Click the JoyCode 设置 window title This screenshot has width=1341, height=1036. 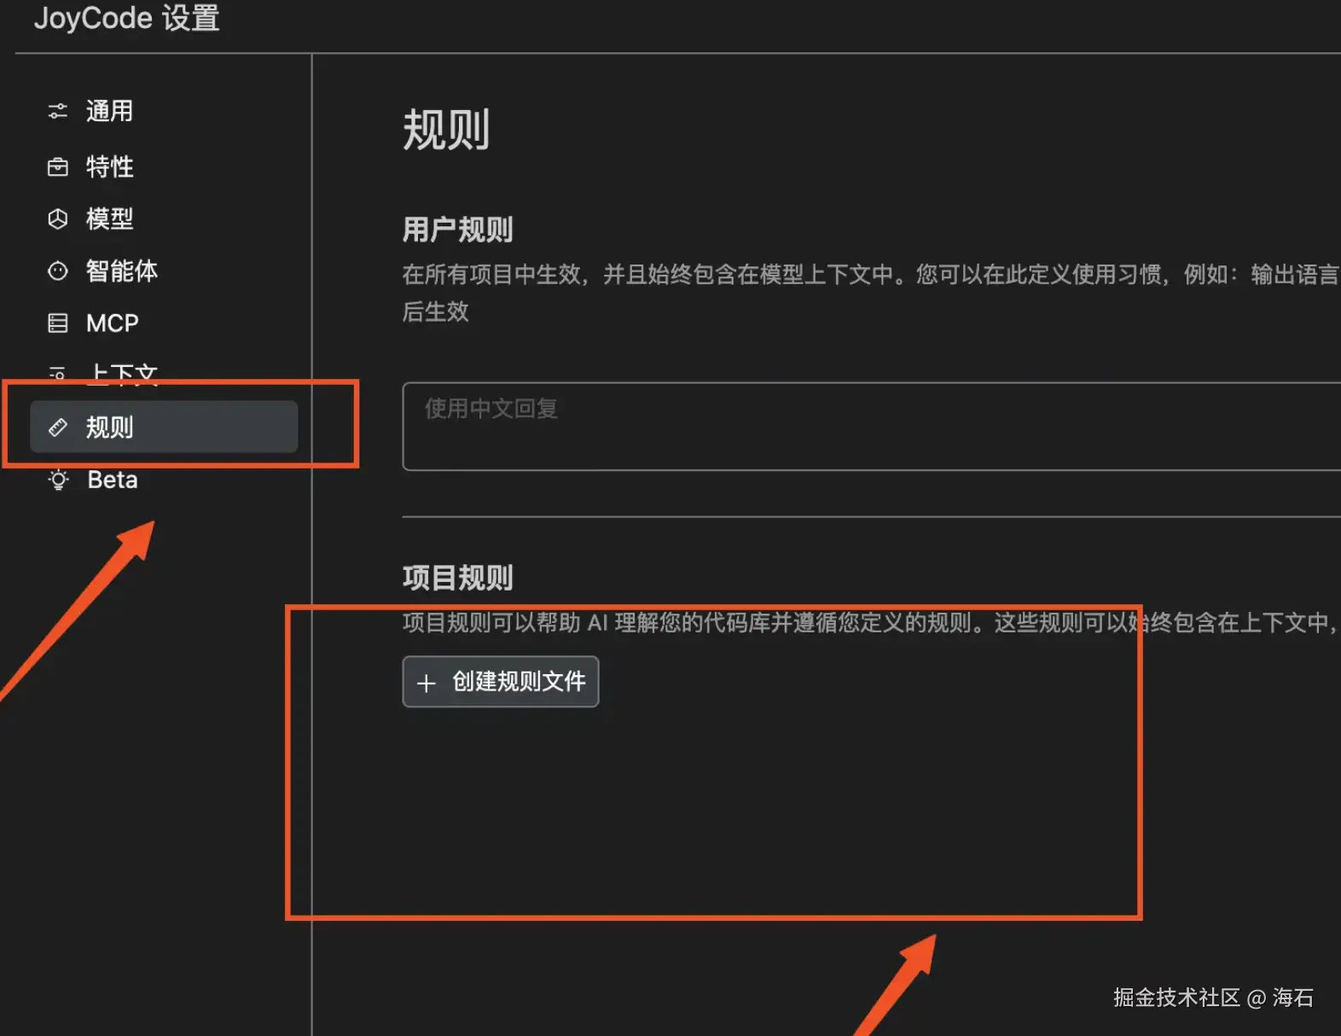[x=127, y=18]
